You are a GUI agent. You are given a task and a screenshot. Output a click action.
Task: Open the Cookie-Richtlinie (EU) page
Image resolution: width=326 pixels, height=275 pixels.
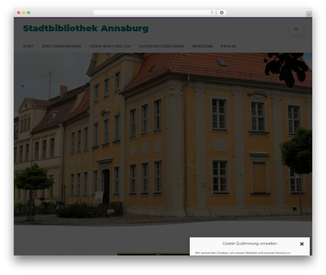click(110, 46)
